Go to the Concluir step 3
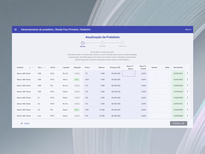This screenshot has width=205, height=154. coord(122,43)
